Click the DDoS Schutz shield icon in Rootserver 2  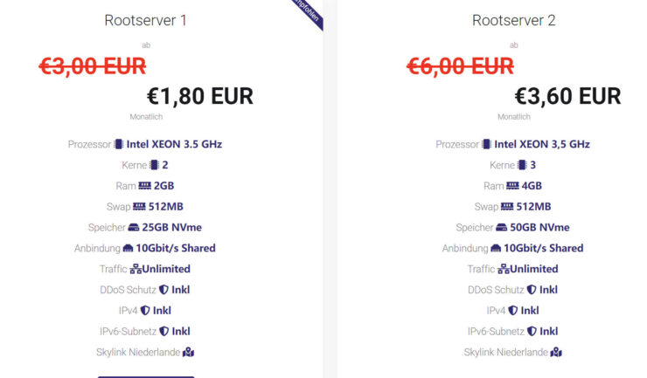click(x=532, y=290)
